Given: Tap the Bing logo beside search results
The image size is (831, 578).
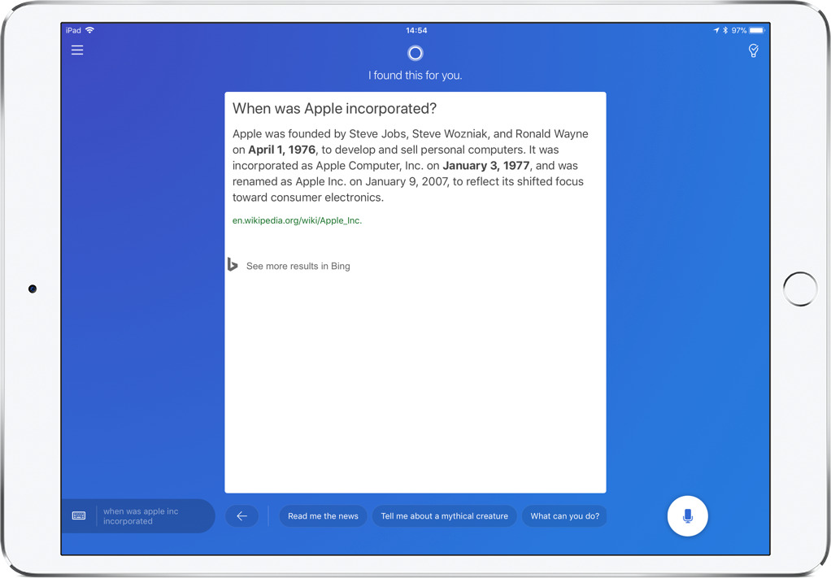Looking at the screenshot, I should 233,265.
